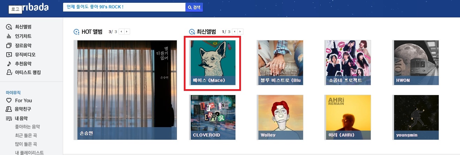
Task: Show next 최신앨범 page
Action: coord(241,32)
